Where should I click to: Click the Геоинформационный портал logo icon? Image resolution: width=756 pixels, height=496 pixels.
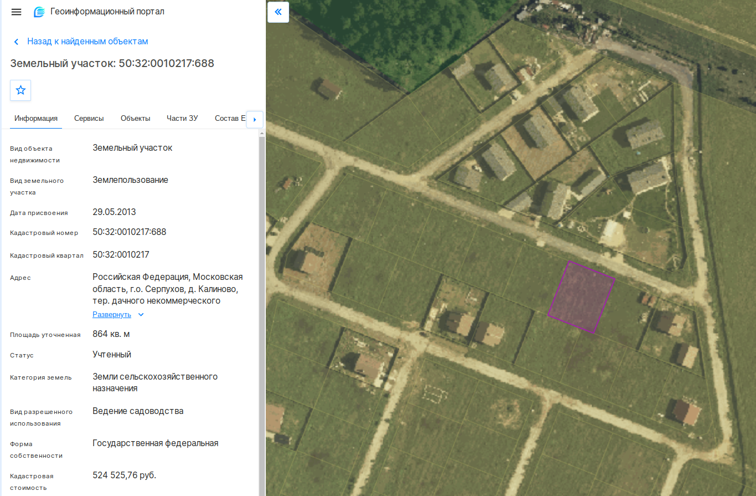pos(39,12)
